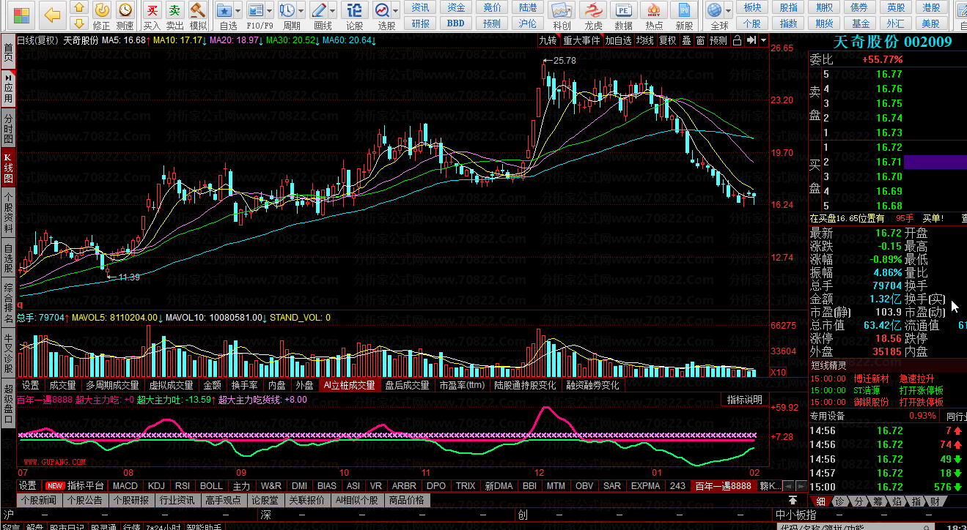Open the 超级盘口 sidebar tab
This screenshot has height=530, width=967.
[8, 405]
